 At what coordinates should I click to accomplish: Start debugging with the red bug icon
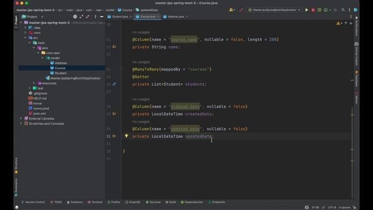click(x=313, y=10)
